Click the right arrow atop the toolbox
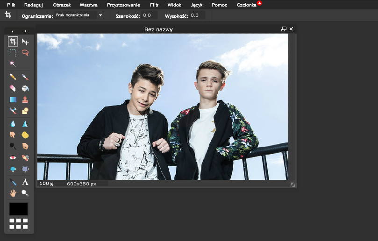Image resolution: width=378 pixels, height=241 pixels. click(x=25, y=31)
